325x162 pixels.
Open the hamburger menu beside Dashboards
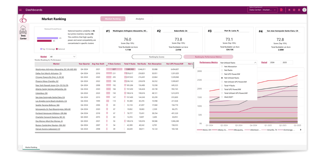pyautogui.click(x=20, y=10)
